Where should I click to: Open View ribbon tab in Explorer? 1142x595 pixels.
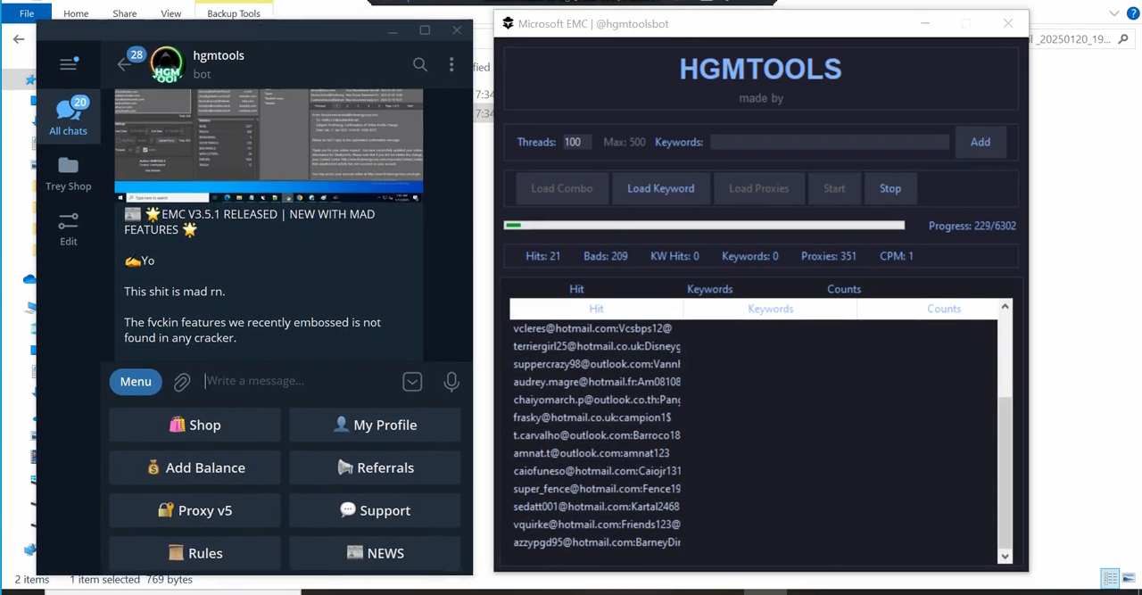click(171, 13)
